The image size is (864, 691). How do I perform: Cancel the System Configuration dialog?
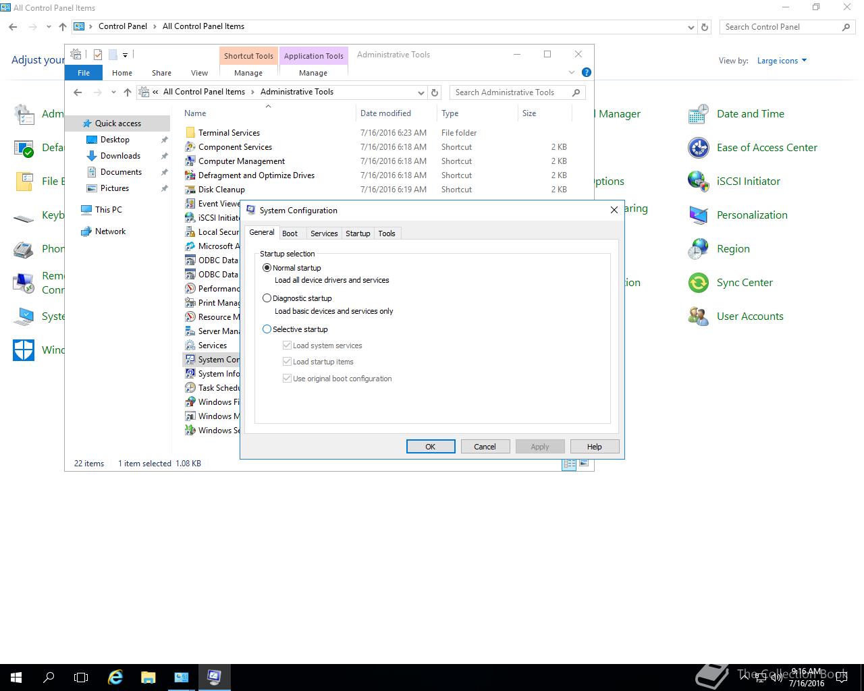485,446
